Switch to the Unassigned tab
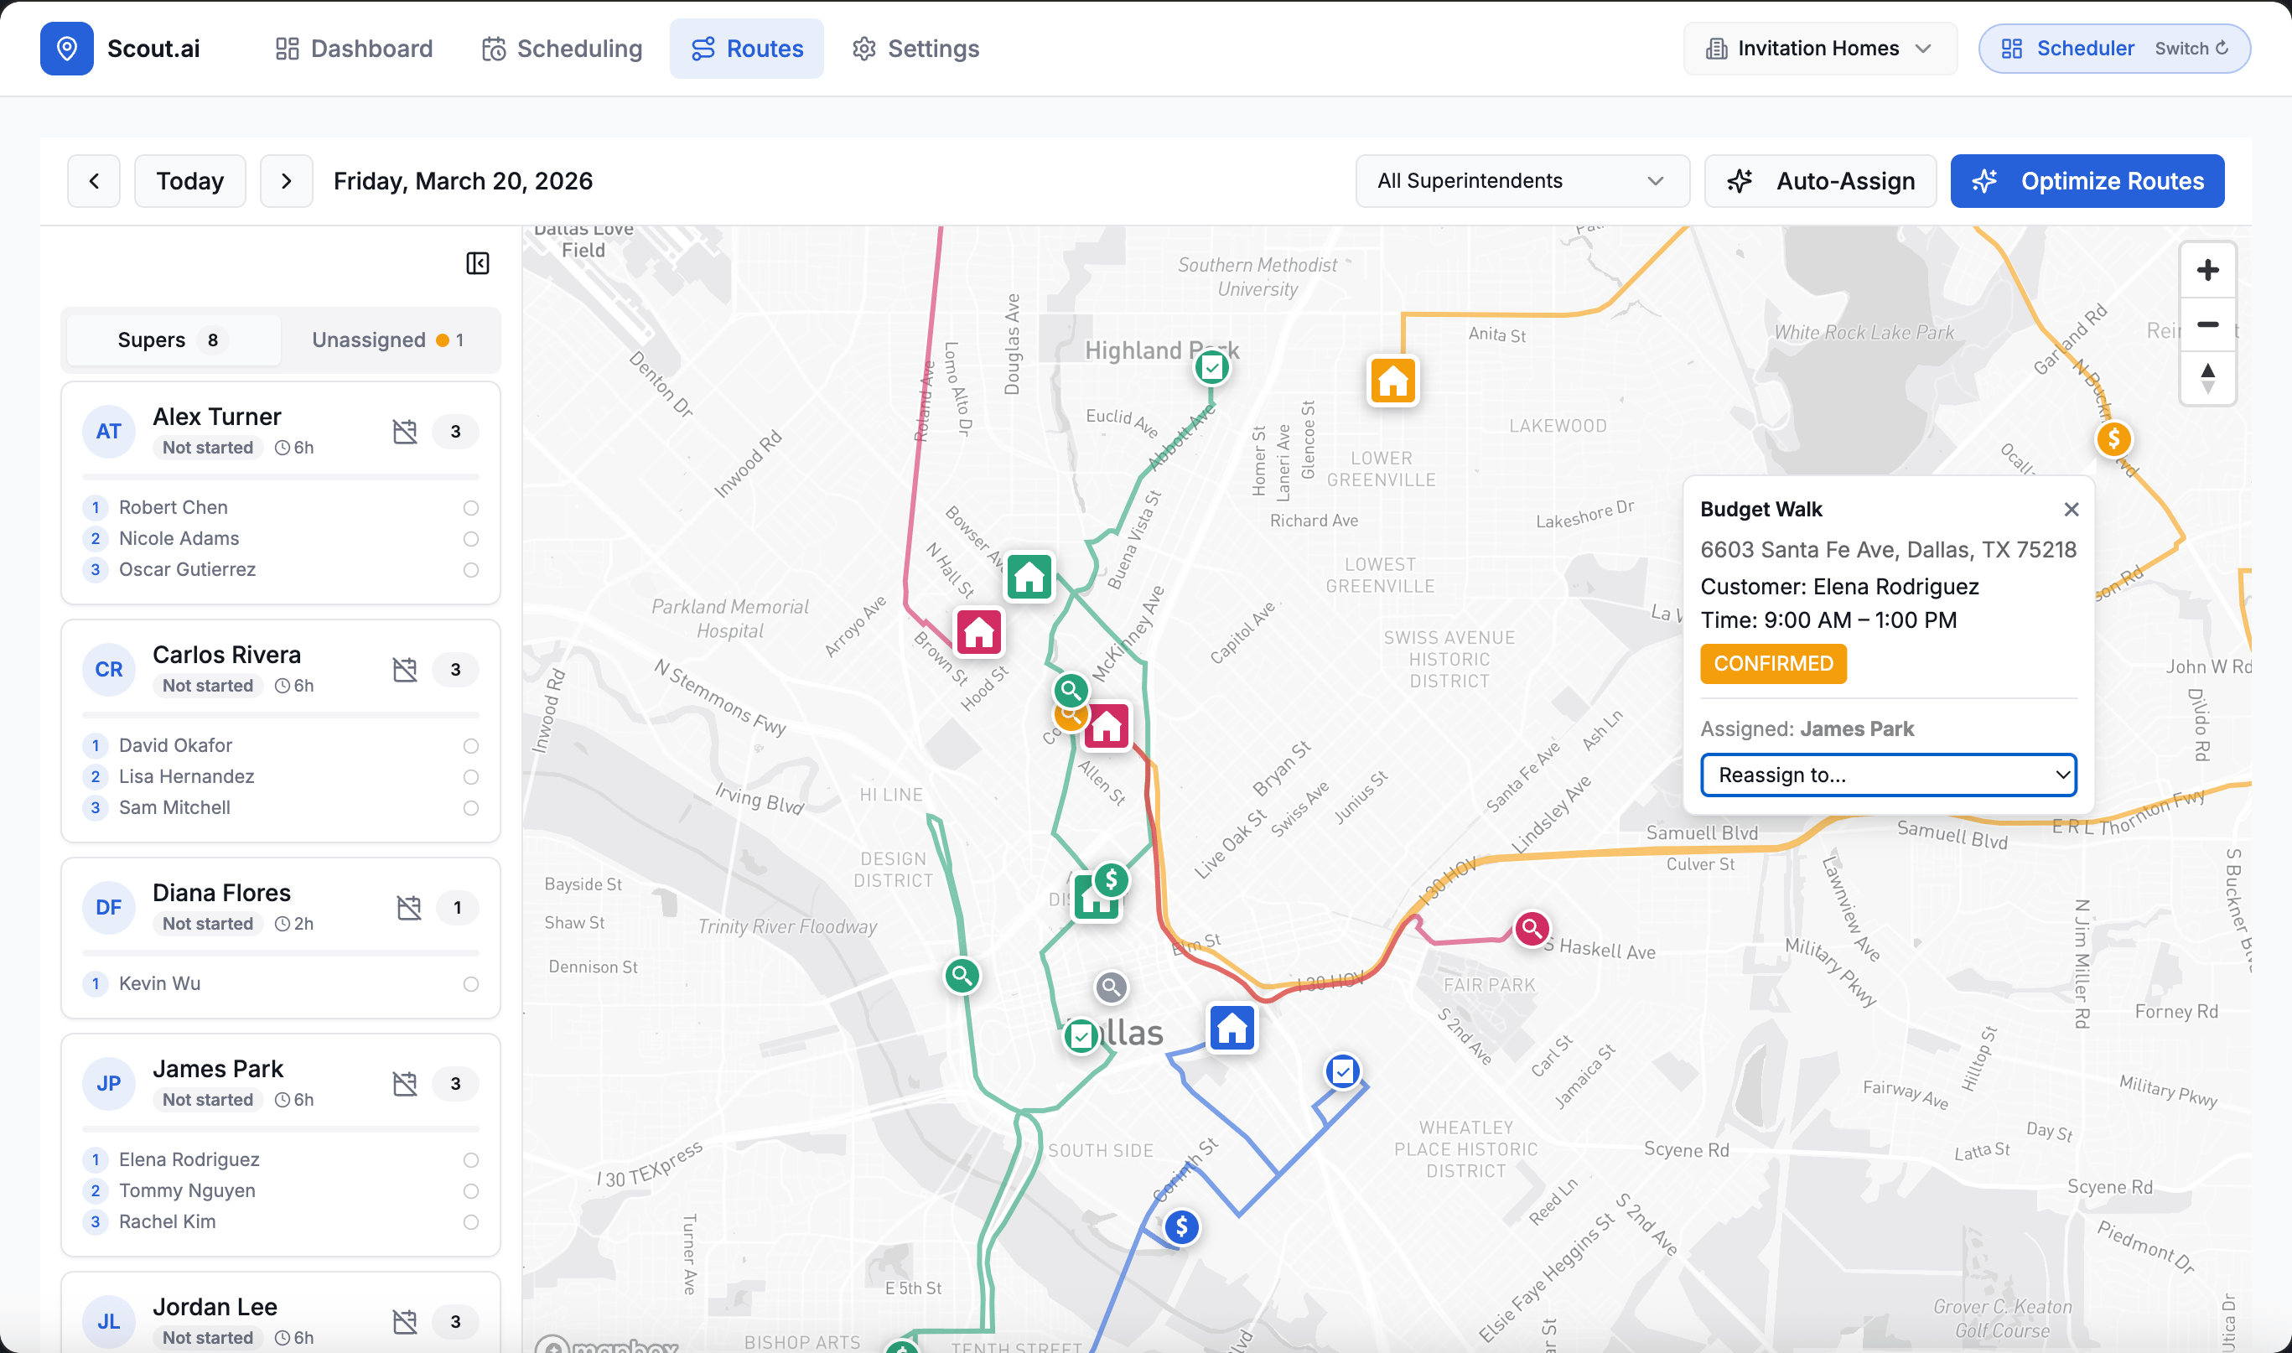 [388, 340]
